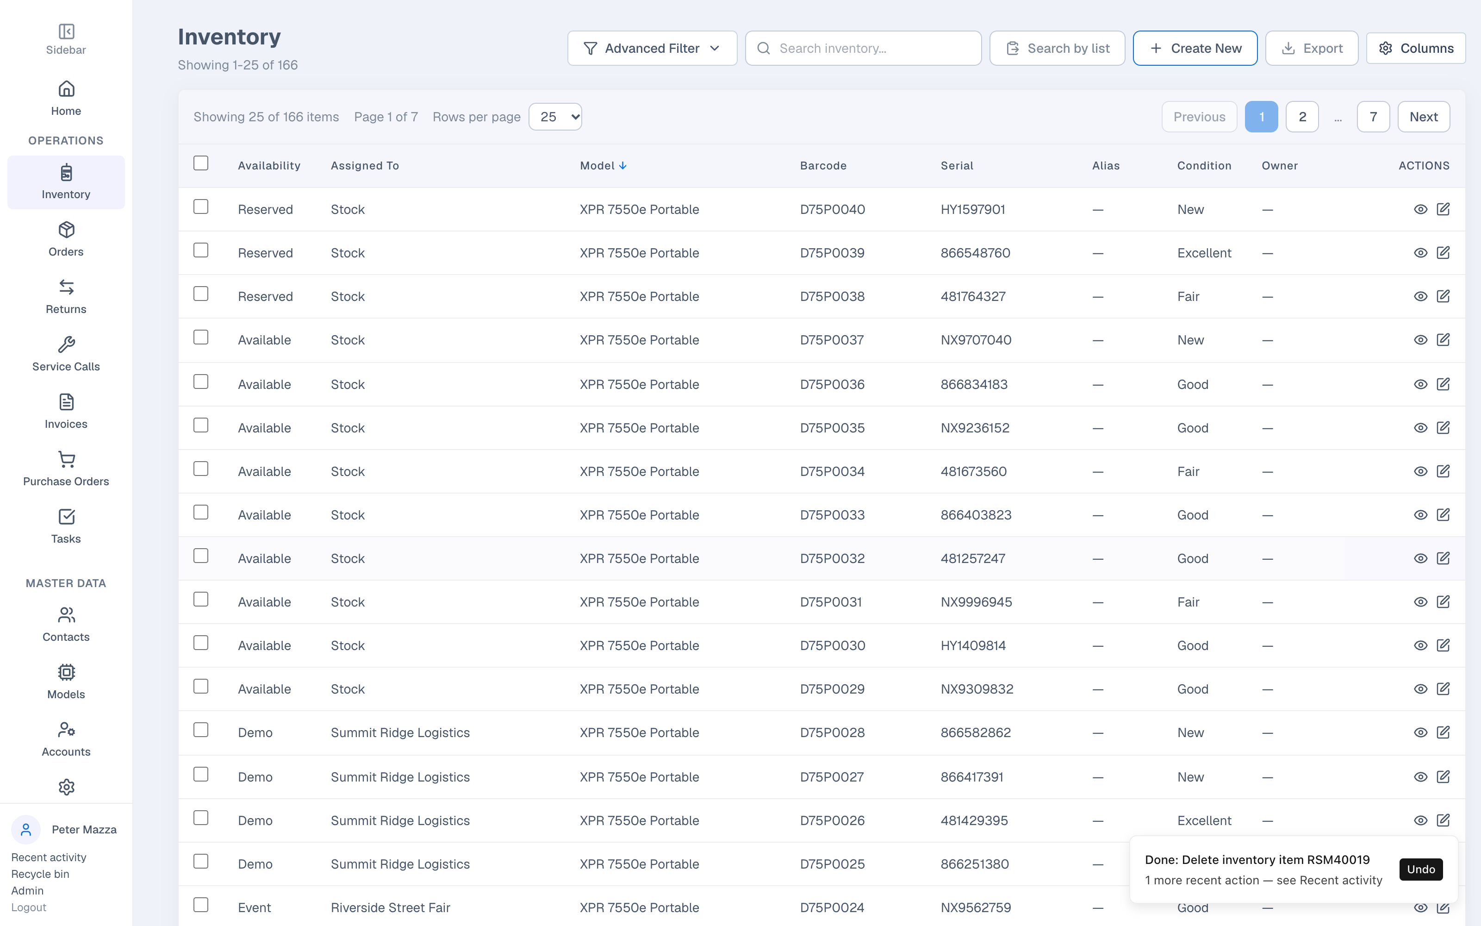Edit the item with barcode D75P0039
Viewport: 1481px width, 926px height.
click(1443, 253)
